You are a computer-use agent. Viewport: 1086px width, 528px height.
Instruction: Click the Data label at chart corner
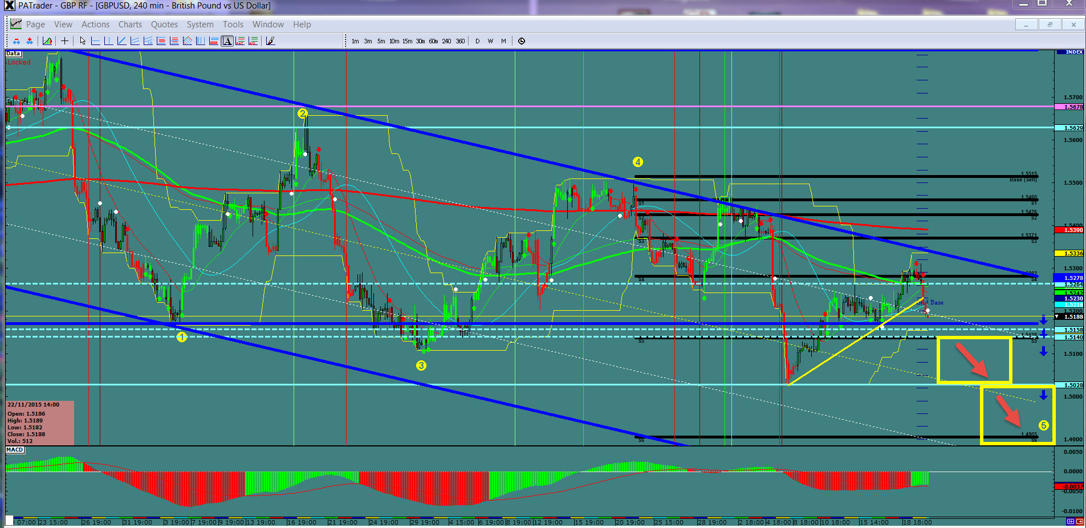(13, 54)
